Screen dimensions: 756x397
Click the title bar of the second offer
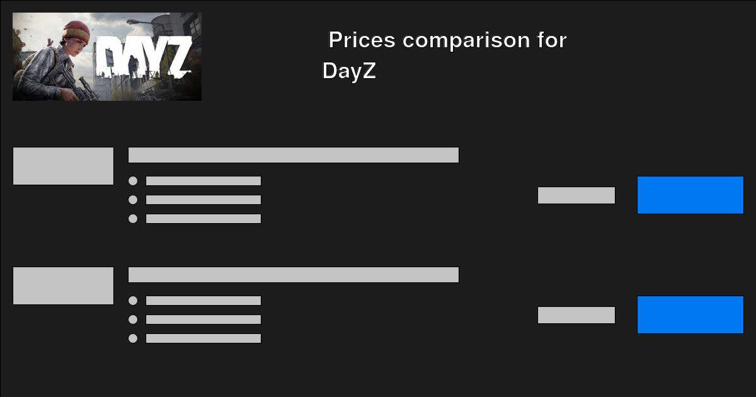(x=293, y=274)
